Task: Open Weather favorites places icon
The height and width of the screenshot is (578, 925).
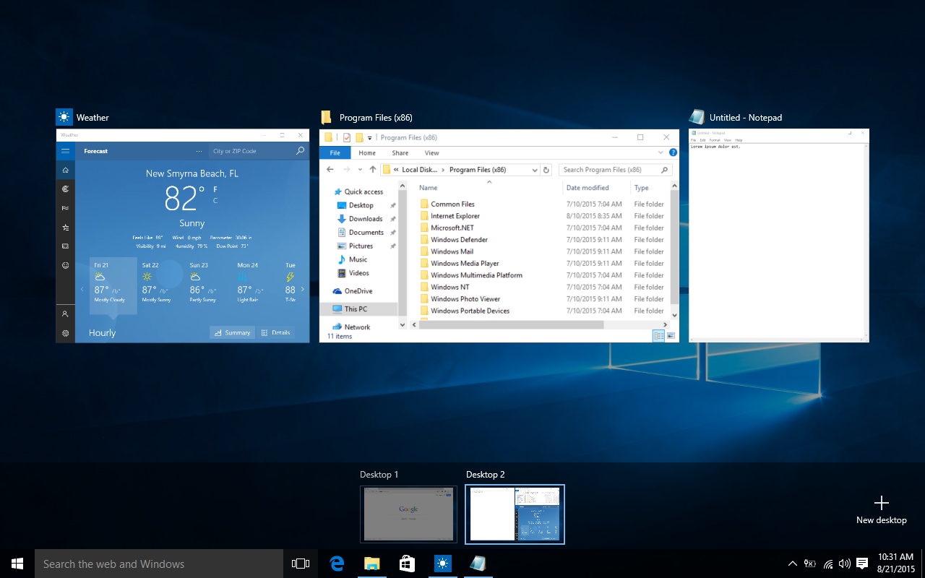Action: tap(65, 227)
